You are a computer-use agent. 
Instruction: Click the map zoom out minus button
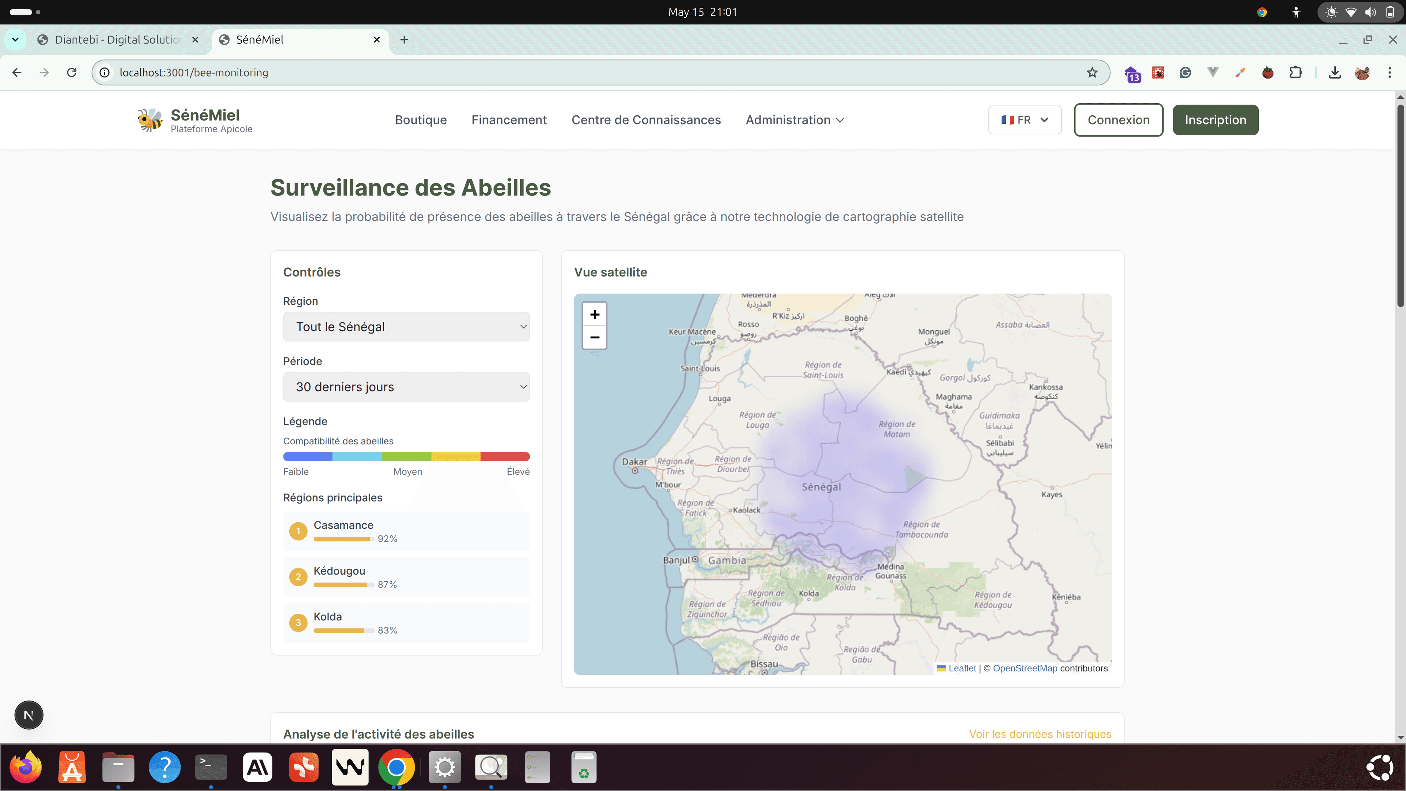[594, 337]
